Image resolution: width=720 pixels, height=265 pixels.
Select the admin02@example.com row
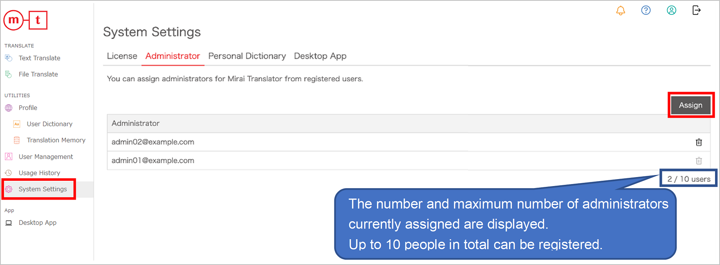(x=409, y=142)
